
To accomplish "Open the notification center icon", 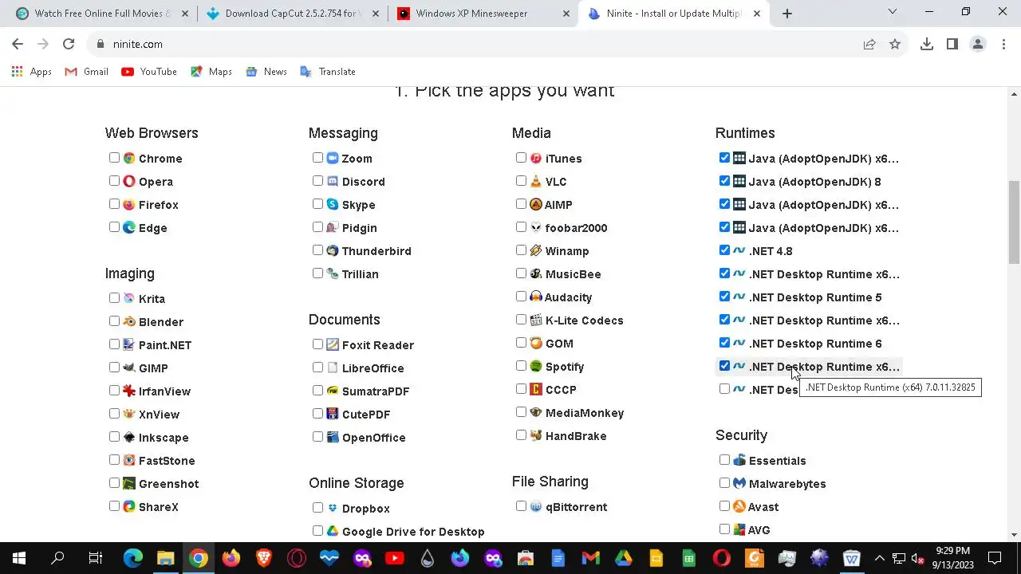I will (995, 558).
